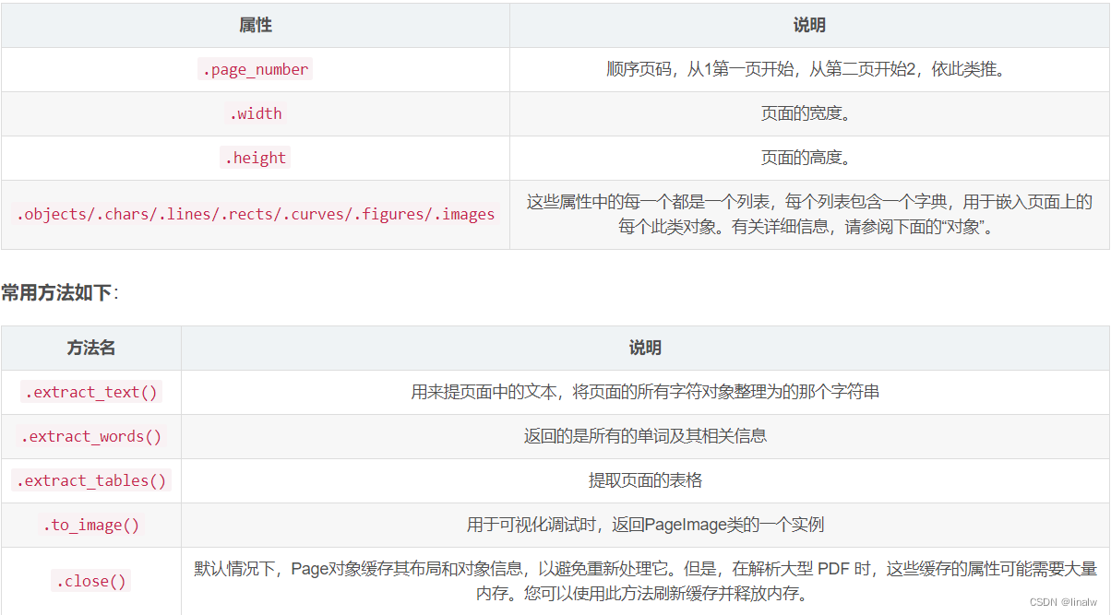Click the .to_image() method label
The image size is (1111, 615).
(90, 525)
